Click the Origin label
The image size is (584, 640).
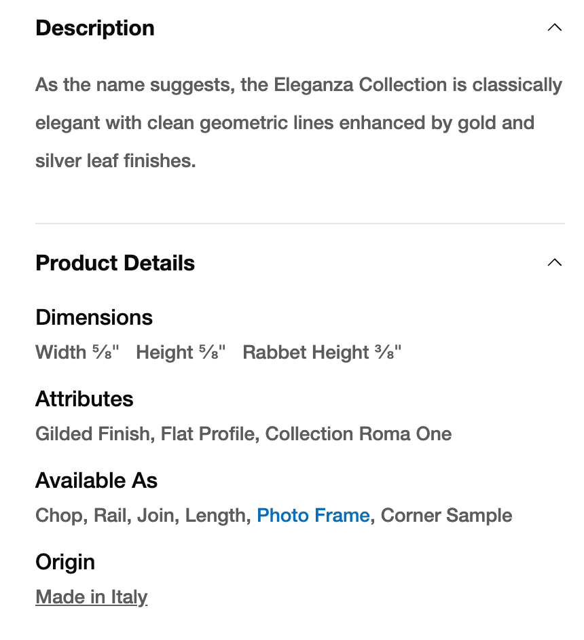[x=65, y=562]
